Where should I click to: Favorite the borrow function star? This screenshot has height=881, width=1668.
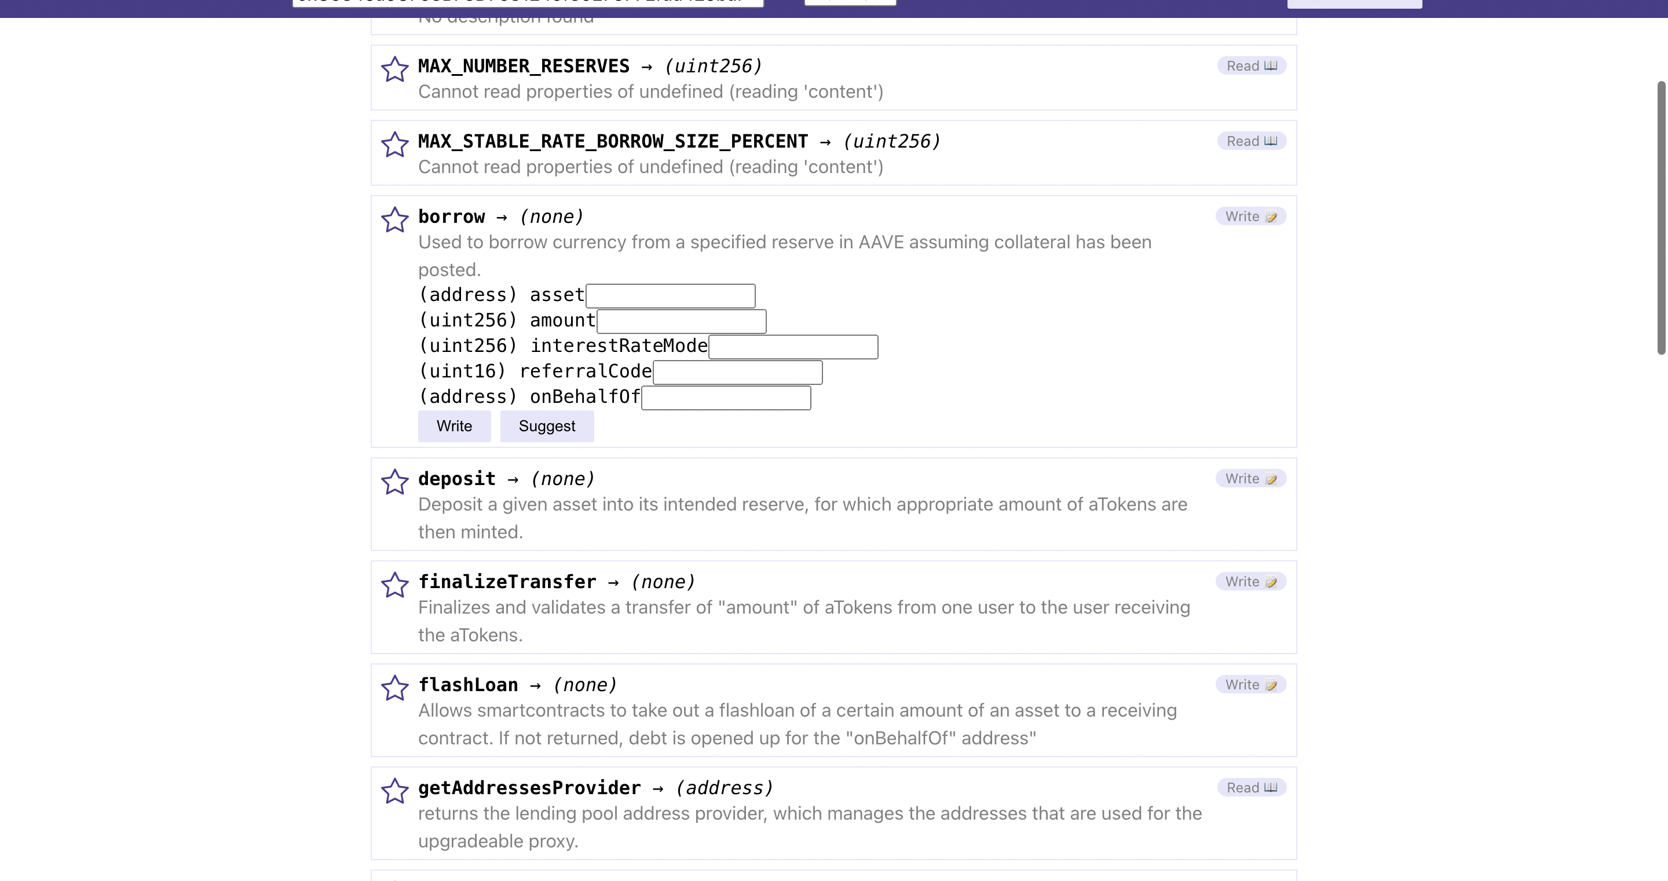[394, 219]
